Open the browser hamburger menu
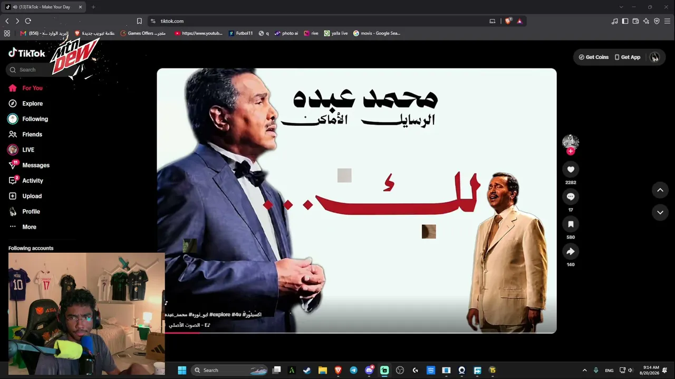675x379 pixels. click(x=667, y=21)
